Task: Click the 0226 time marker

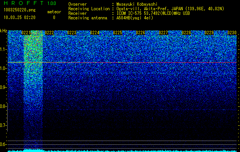Action: 140,33
